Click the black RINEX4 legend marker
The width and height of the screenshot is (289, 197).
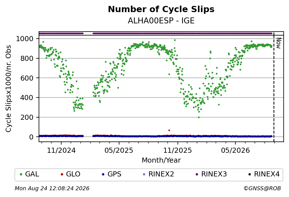[x=249, y=174]
